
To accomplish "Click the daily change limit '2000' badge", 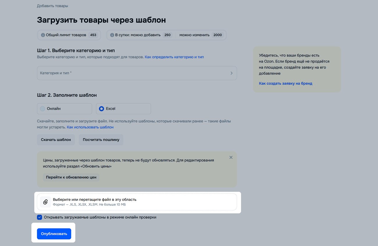I will click(x=217, y=35).
